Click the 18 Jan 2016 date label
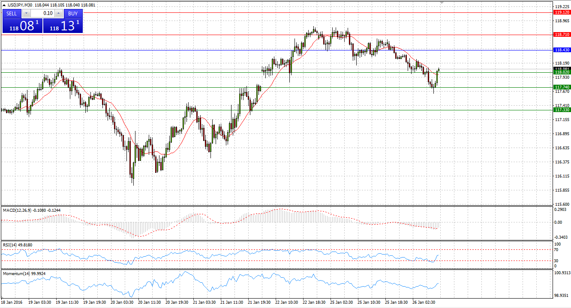Image resolution: width=571 pixels, height=308 pixels. (11, 302)
